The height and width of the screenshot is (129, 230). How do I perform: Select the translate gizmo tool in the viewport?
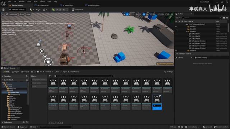tap(127, 14)
